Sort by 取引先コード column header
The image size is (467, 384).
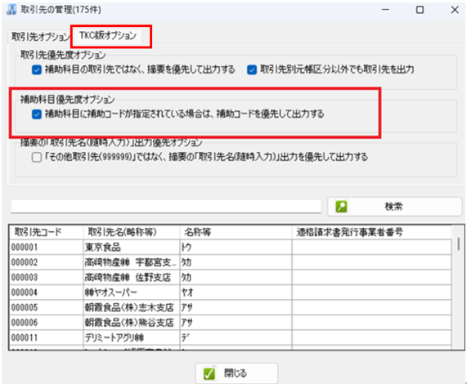(46, 232)
